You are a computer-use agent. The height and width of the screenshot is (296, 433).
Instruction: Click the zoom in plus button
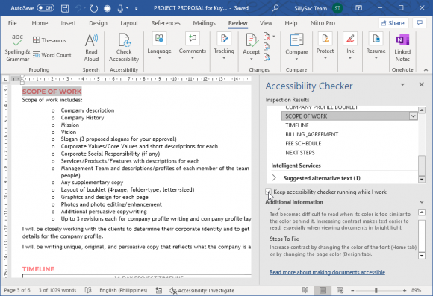point(405,290)
